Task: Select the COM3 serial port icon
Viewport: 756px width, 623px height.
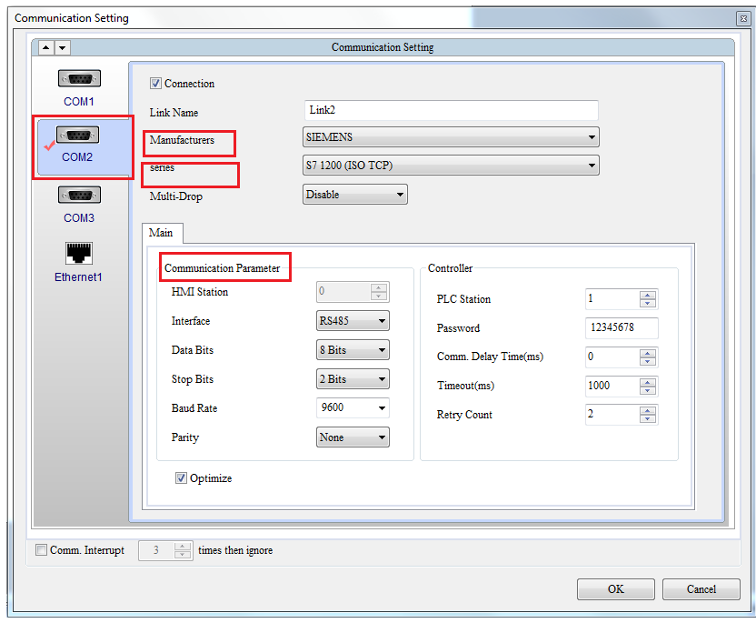Action: (79, 195)
